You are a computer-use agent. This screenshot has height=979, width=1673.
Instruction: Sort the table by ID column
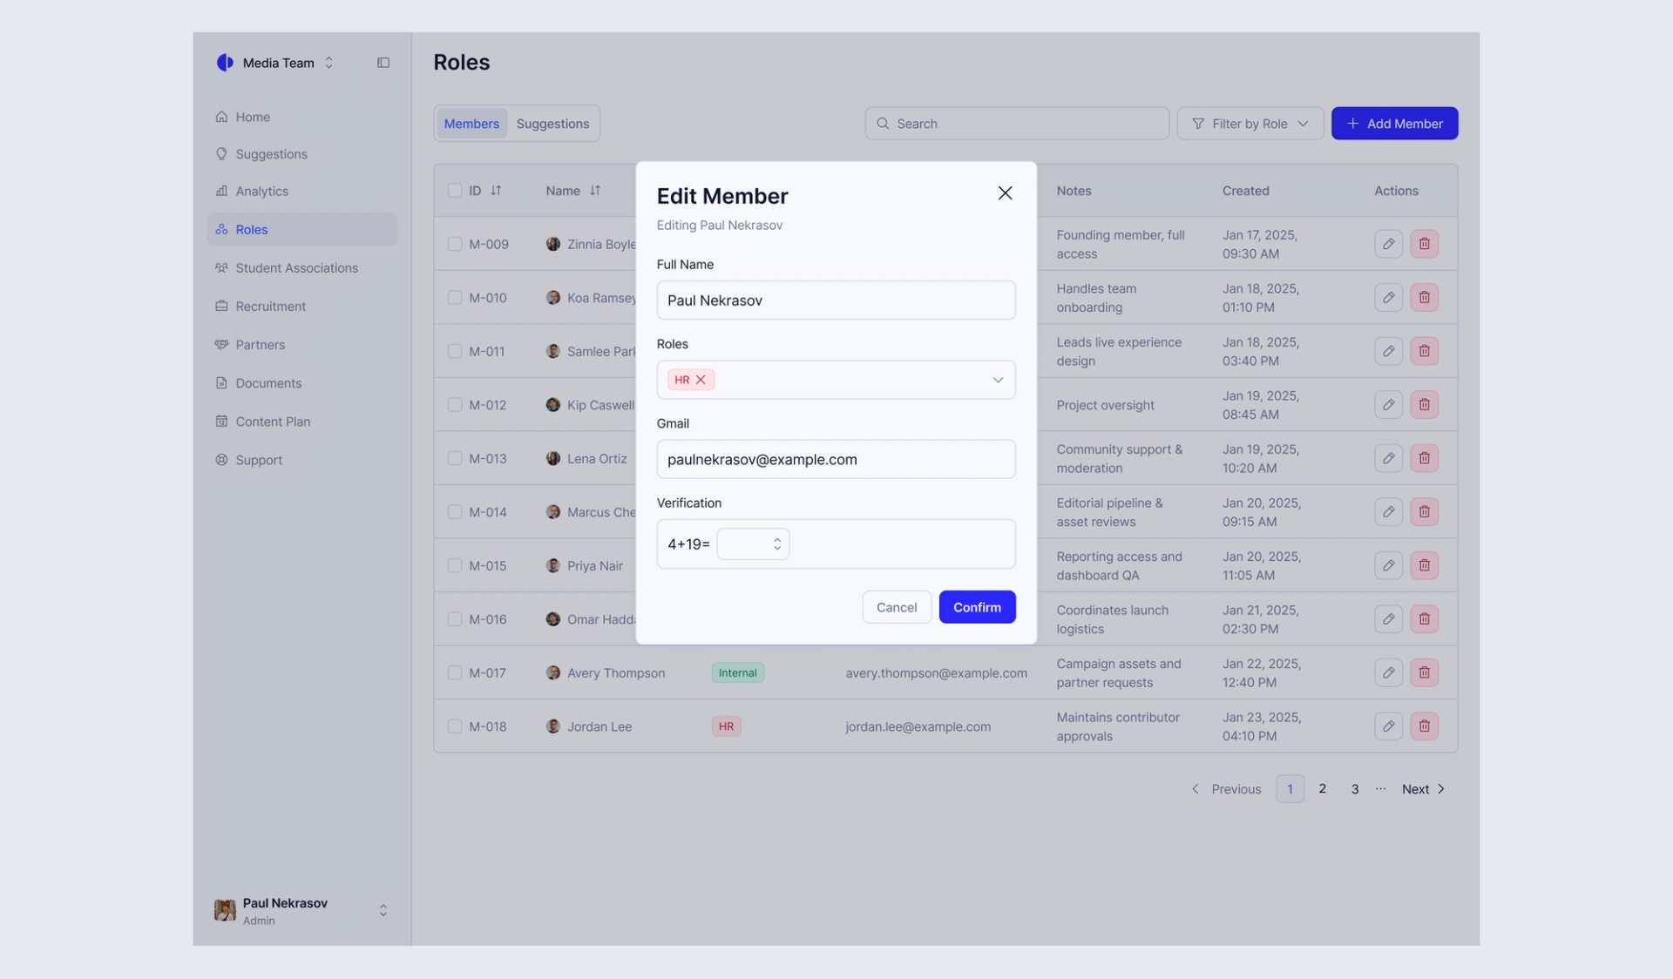(495, 191)
